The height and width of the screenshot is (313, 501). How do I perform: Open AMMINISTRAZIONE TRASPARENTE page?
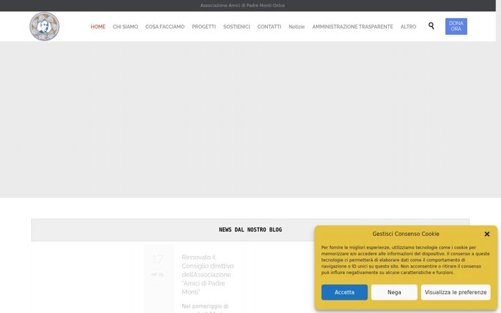[352, 27]
